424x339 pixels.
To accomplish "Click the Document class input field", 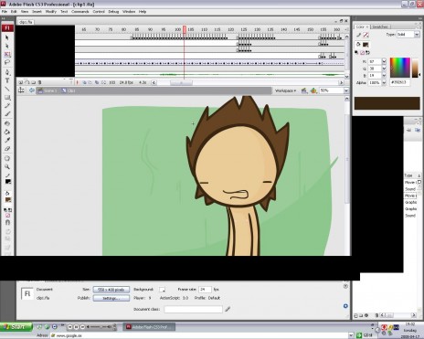I will click(x=193, y=310).
